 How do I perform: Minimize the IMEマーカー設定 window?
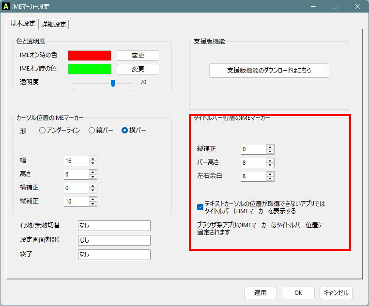point(313,6)
